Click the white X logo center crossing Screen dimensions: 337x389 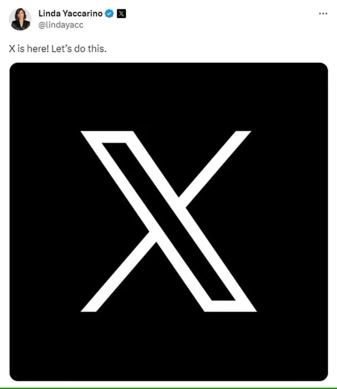coord(167,219)
